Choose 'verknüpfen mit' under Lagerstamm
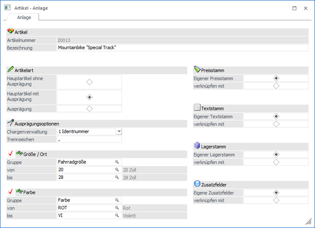This screenshot has width=315, height=228. coord(276,162)
